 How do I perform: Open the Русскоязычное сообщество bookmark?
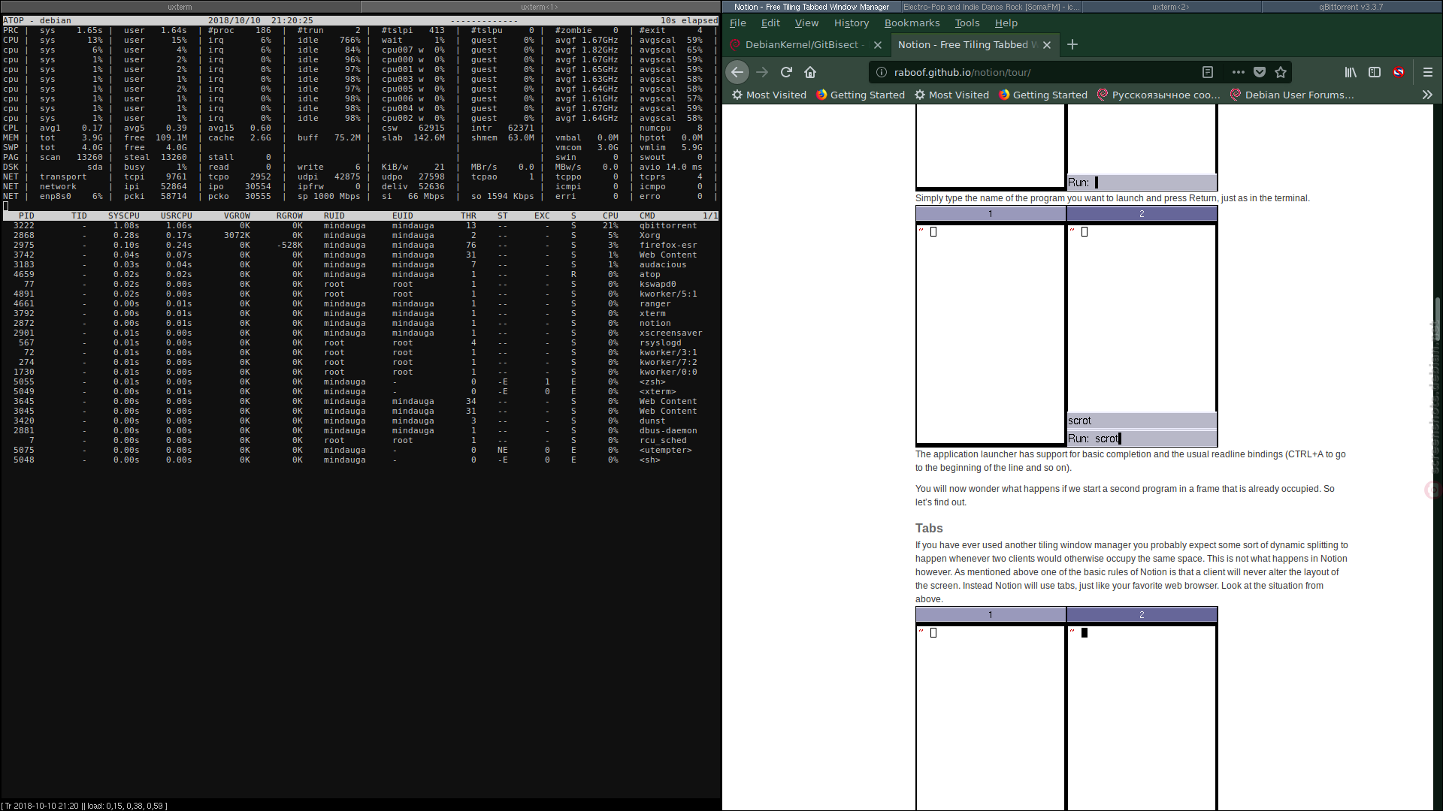coord(1158,95)
